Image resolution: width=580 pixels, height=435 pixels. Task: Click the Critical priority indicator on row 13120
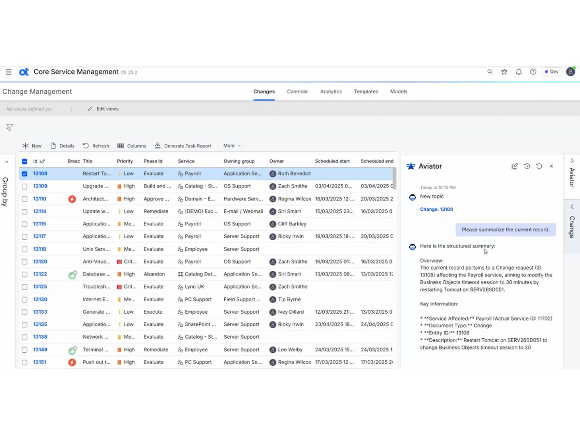click(x=119, y=261)
